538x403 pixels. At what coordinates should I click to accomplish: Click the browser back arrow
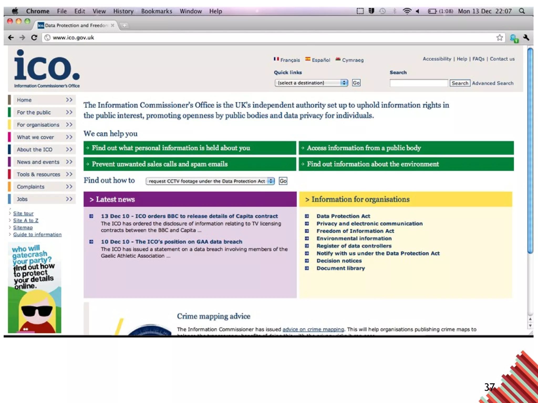tap(11, 38)
